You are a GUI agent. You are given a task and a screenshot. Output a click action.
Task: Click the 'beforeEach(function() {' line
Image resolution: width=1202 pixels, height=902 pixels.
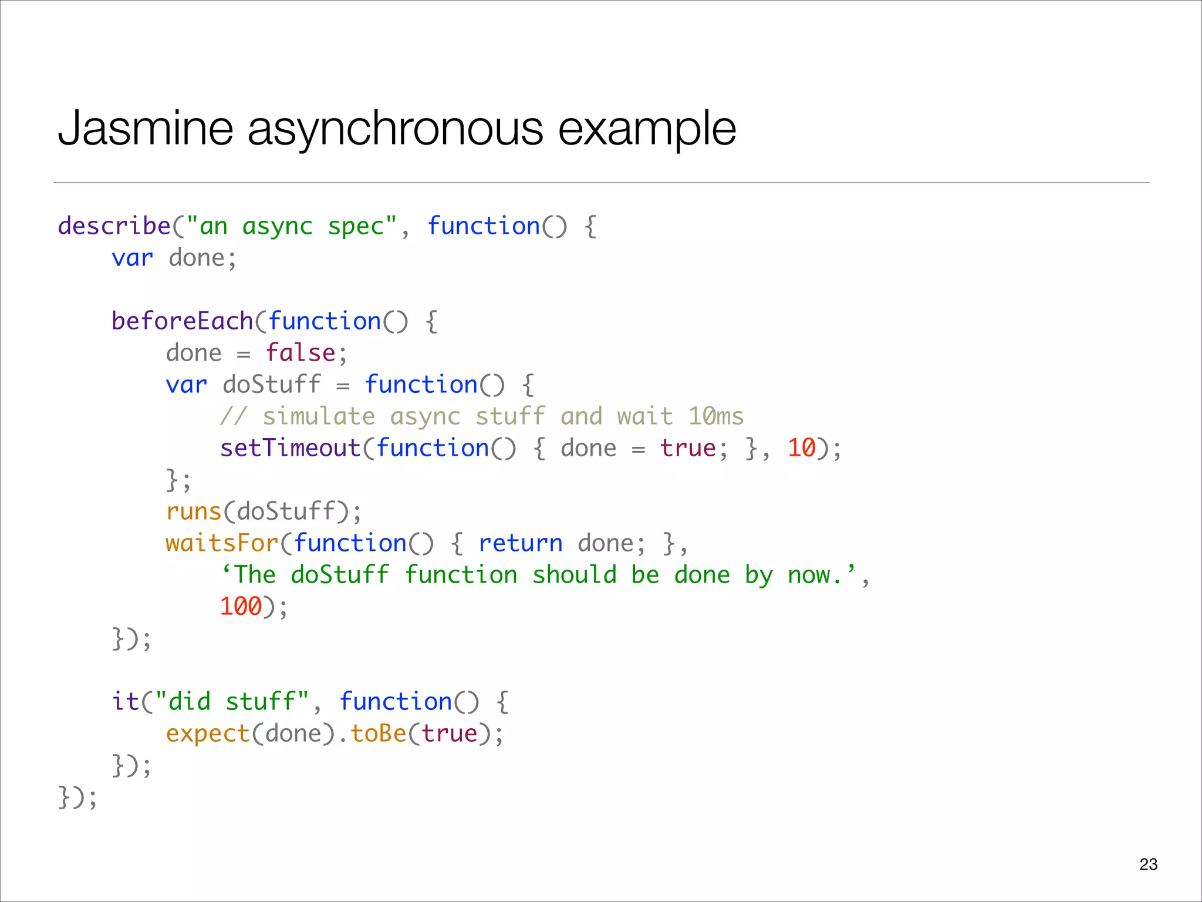pos(275,322)
